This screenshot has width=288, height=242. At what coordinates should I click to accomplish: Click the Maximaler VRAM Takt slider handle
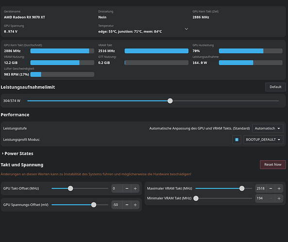tap(242, 189)
